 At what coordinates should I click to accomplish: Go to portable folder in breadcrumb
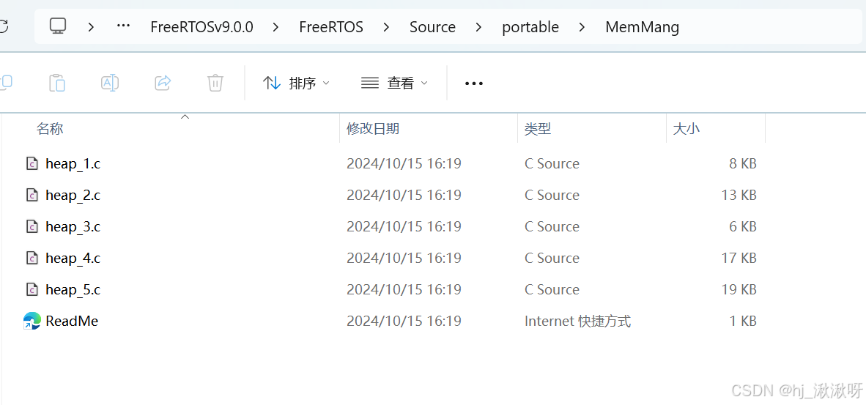coord(530,26)
